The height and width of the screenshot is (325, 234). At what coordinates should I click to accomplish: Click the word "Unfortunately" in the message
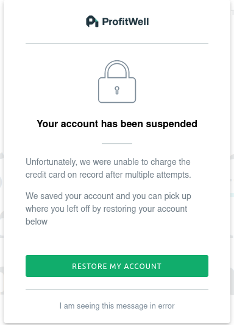[51, 162]
